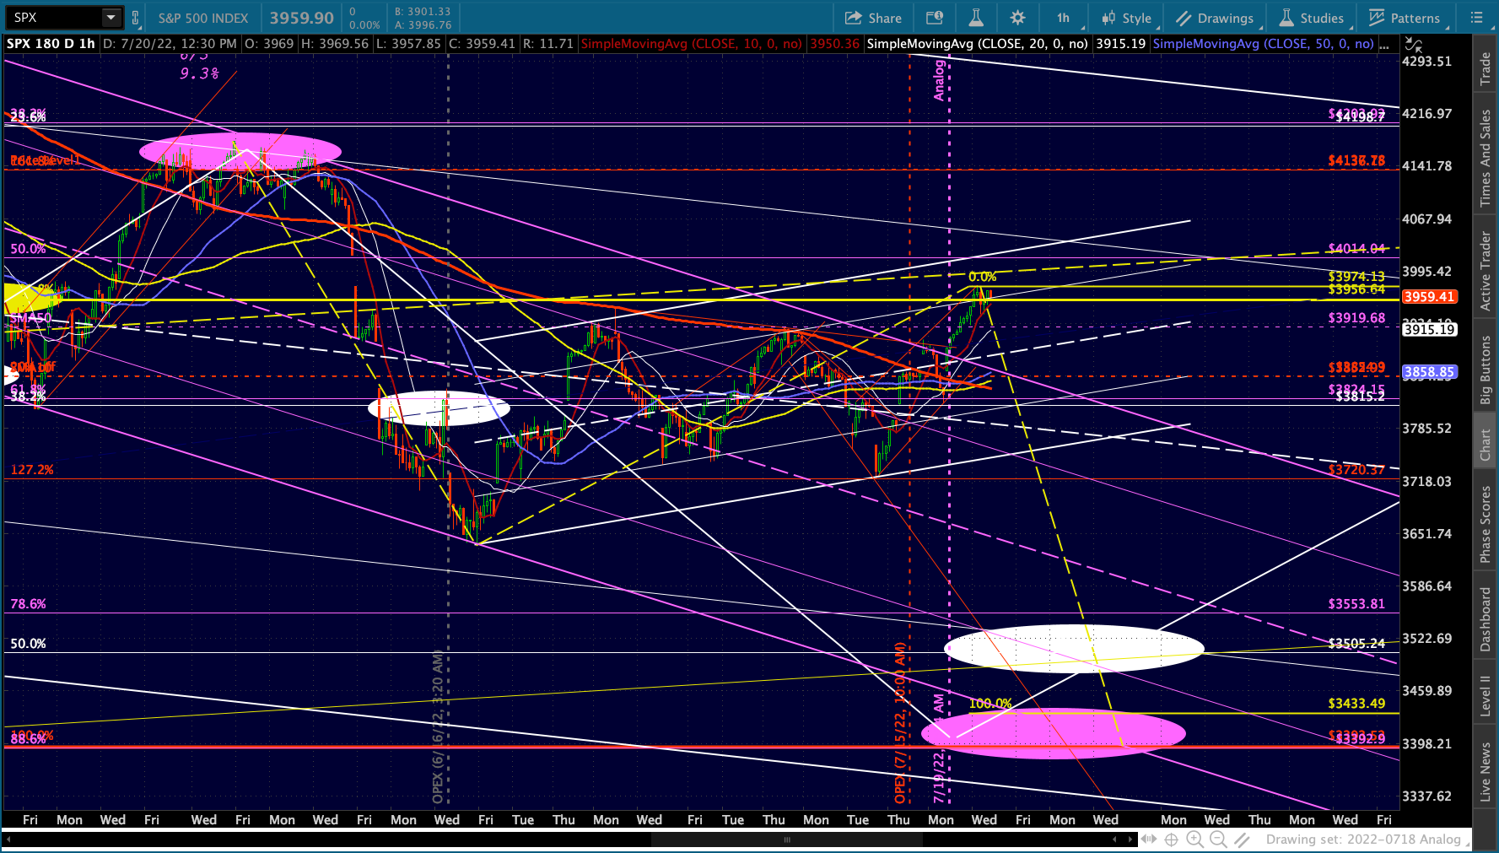Click the drawing tools slash icon

pyautogui.click(x=1242, y=839)
